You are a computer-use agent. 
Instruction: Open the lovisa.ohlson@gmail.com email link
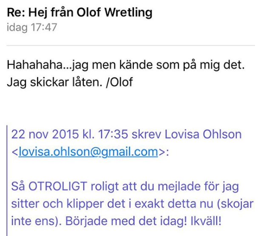(x=88, y=152)
